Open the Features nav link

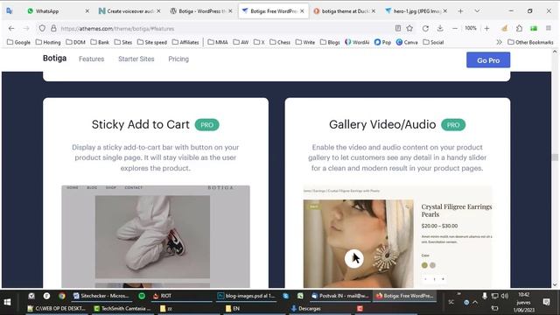91,59
